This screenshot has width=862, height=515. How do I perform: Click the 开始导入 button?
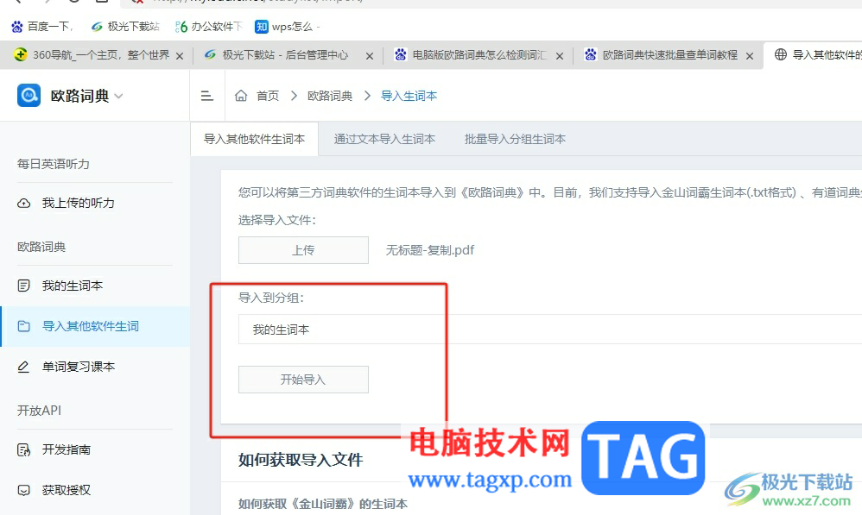click(x=303, y=380)
